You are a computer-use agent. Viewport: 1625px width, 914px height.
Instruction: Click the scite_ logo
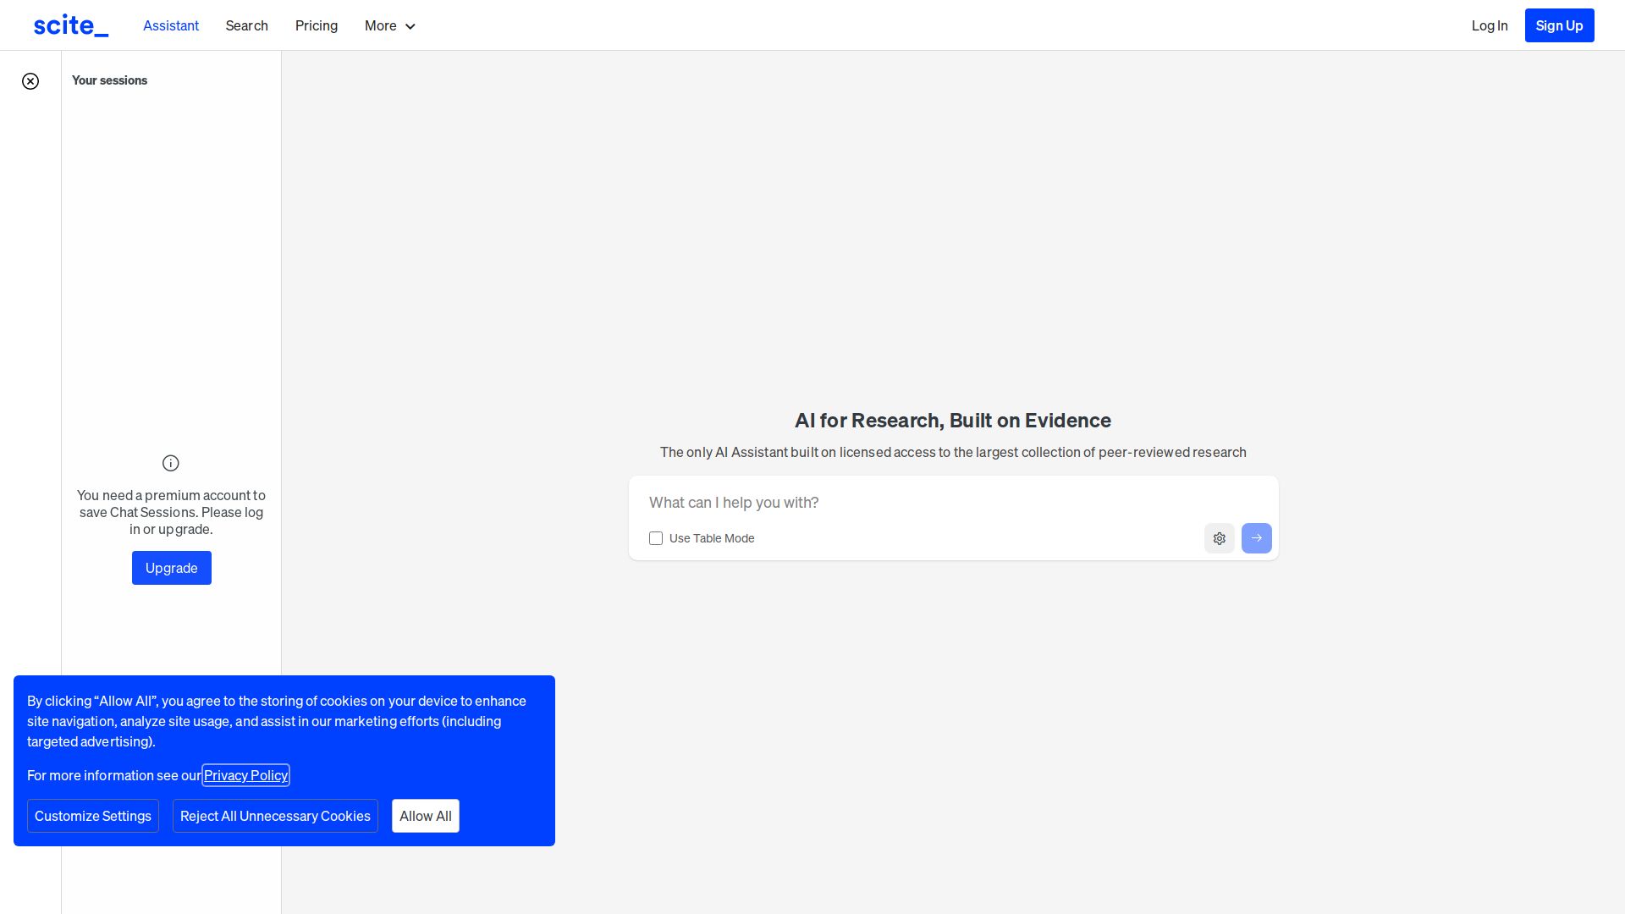pos(71,25)
